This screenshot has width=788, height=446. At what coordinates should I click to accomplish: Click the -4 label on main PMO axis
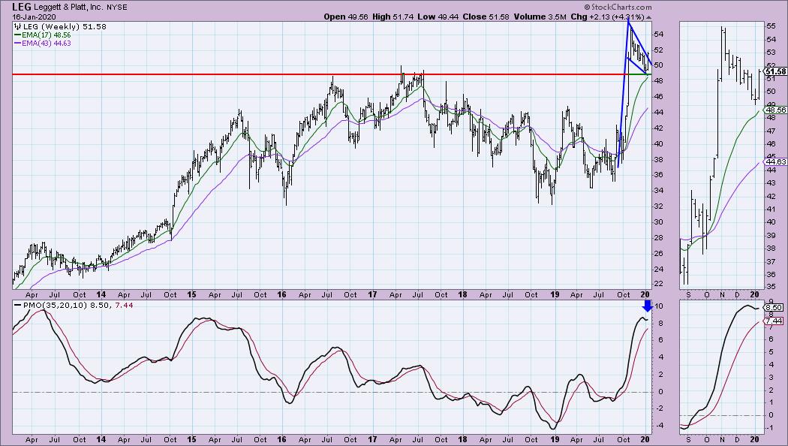pos(658,426)
